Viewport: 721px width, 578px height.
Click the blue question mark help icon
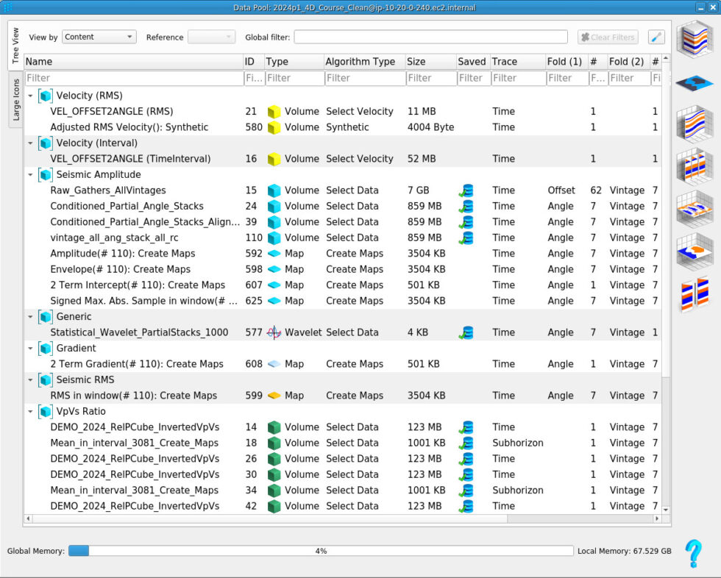coord(693,553)
